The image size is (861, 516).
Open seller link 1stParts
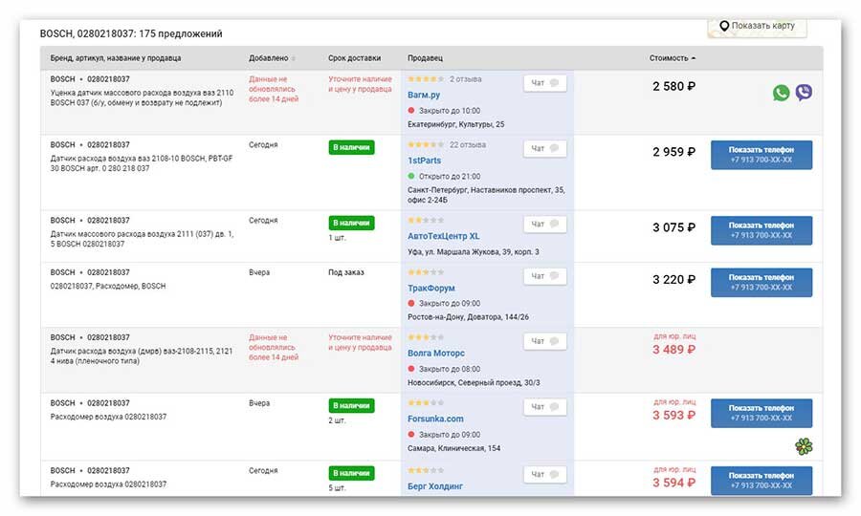424,161
